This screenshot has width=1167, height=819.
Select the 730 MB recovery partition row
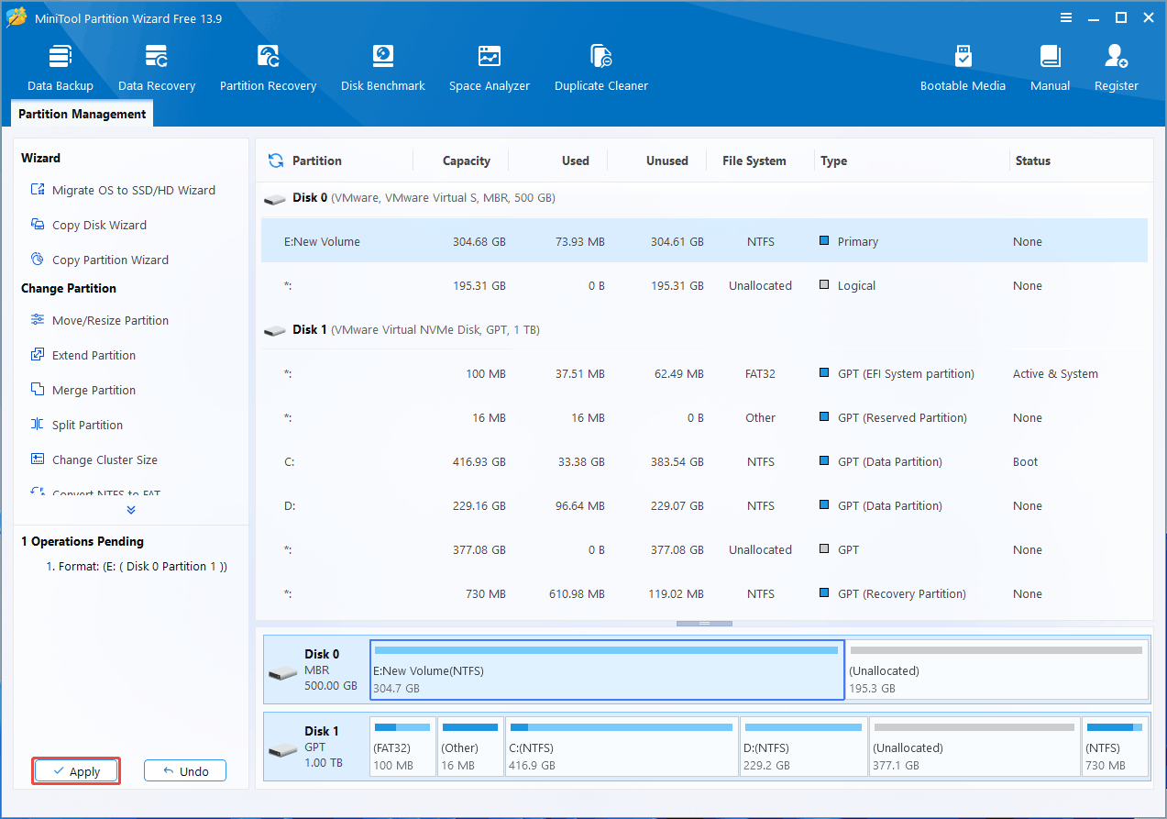(704, 593)
